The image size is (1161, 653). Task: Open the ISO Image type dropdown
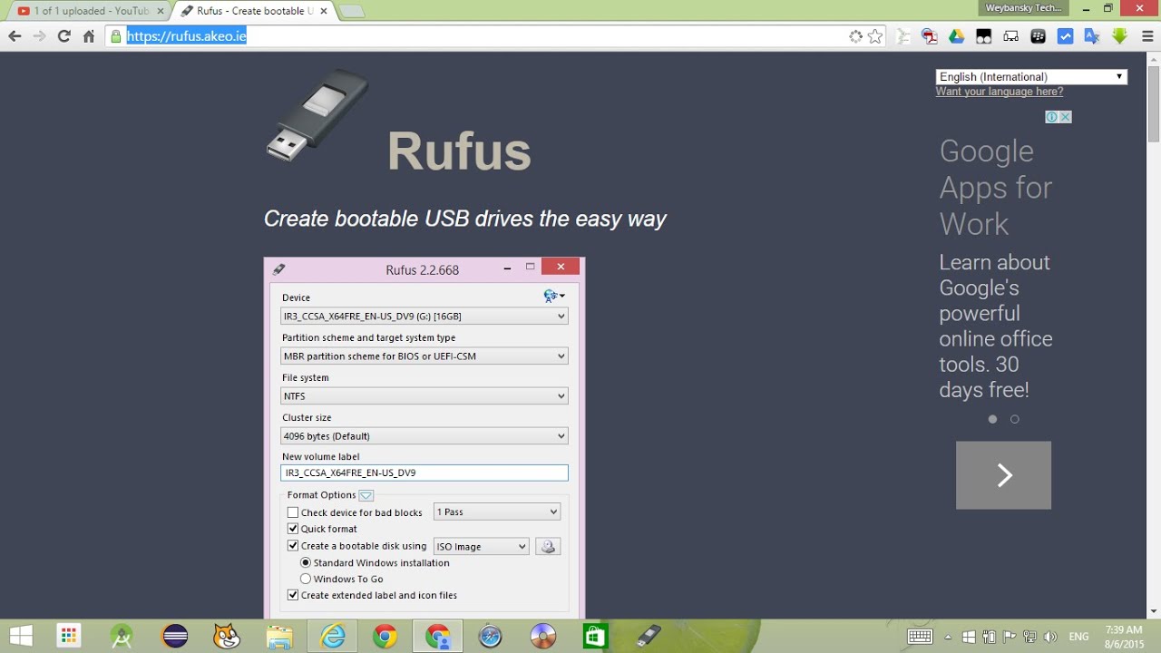[481, 546]
